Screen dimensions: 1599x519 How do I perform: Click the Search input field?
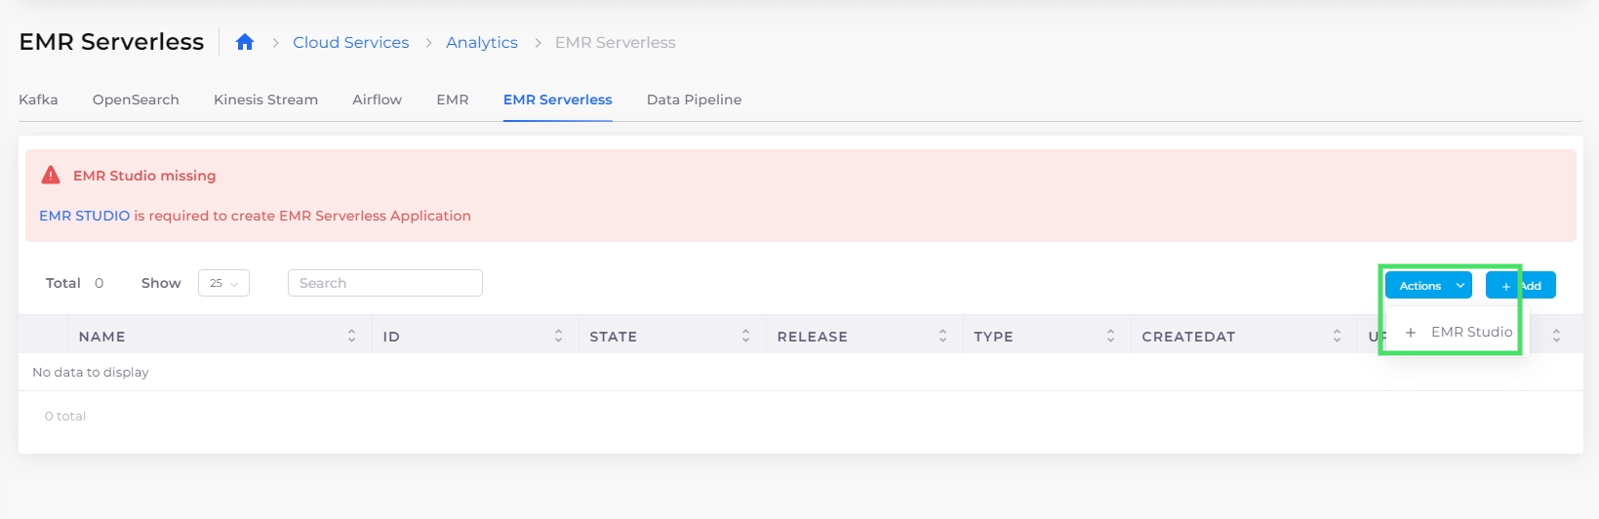[385, 283]
